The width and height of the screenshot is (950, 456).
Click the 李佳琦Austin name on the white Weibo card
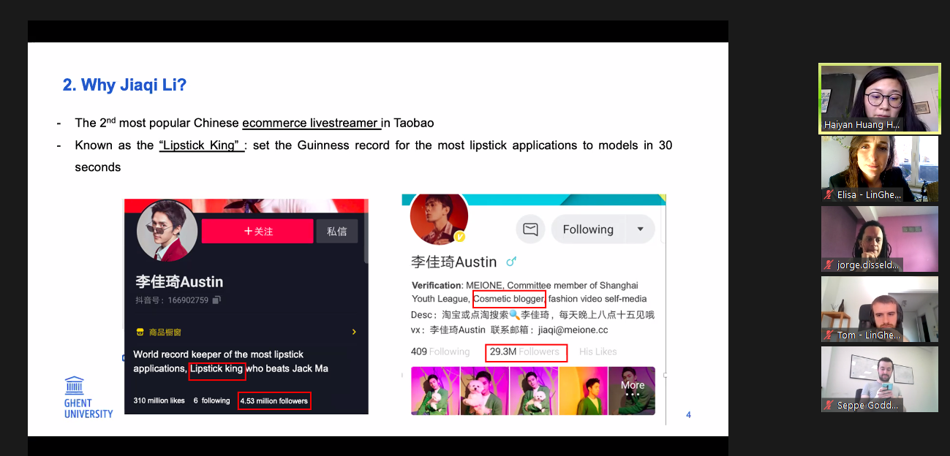454,262
